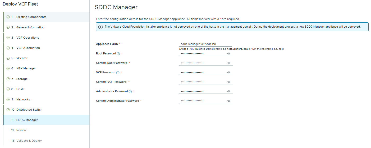Click green checkmark icon for Existing Components step
The image size is (371, 148).
(x=8, y=17)
